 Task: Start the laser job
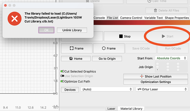point(167,36)
